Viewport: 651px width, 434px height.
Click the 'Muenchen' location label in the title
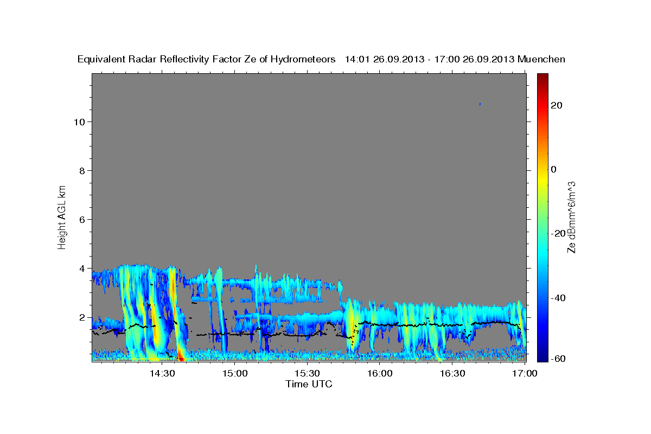[x=541, y=59]
